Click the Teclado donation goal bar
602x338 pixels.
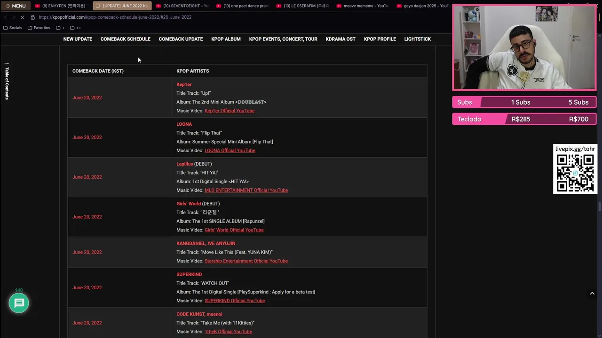coord(524,119)
